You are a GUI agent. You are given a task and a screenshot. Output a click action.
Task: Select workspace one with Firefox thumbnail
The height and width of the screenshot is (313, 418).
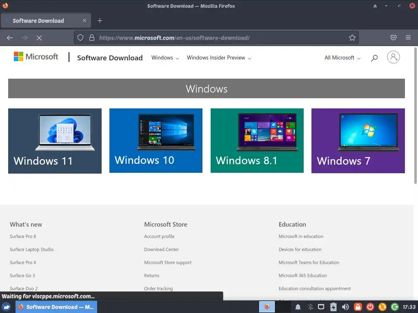(267, 307)
